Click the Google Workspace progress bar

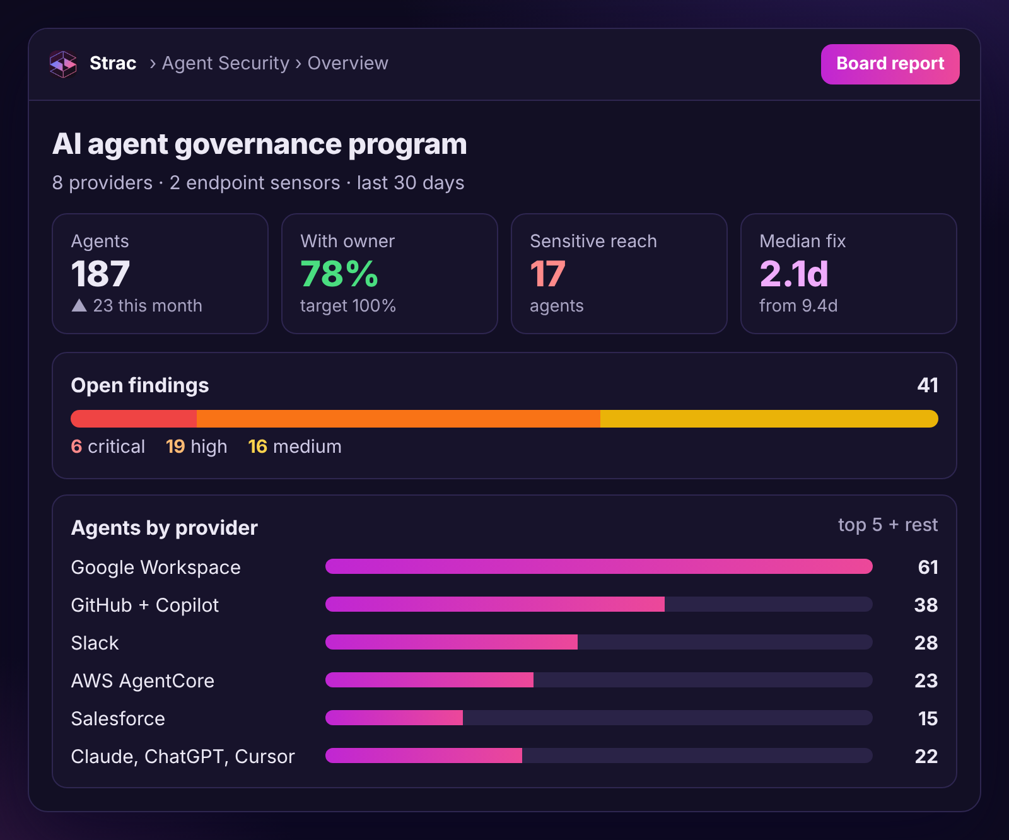click(x=599, y=566)
